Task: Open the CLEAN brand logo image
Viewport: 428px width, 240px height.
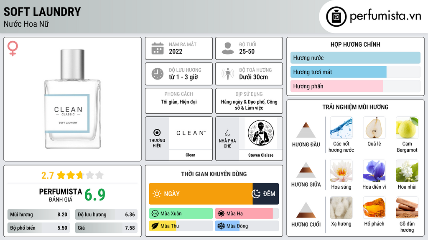Action: 191,133
